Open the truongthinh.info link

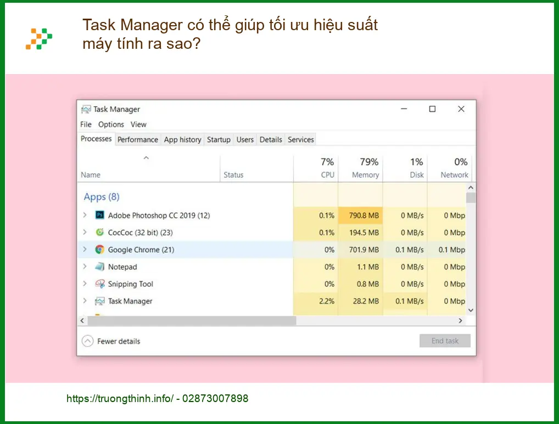click(x=120, y=398)
